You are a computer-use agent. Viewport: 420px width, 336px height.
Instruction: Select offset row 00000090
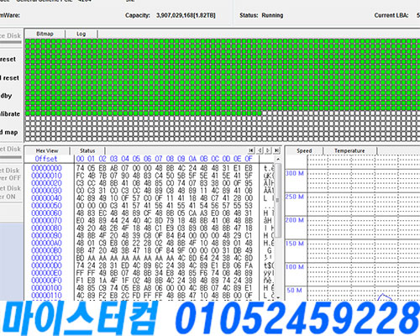click(x=46, y=236)
